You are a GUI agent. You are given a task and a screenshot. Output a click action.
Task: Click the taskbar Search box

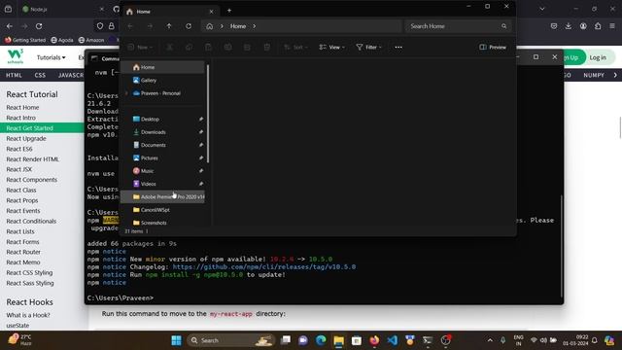[231, 340]
